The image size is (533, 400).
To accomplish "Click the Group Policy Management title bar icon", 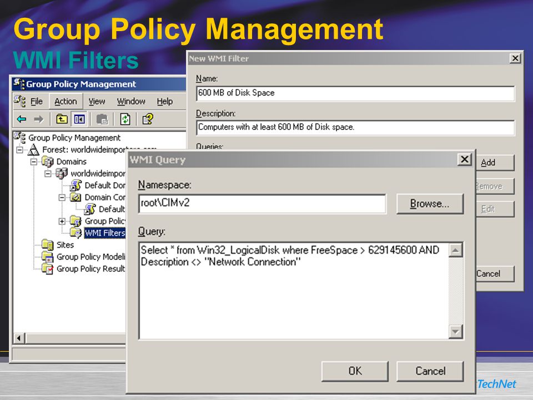I will point(19,84).
